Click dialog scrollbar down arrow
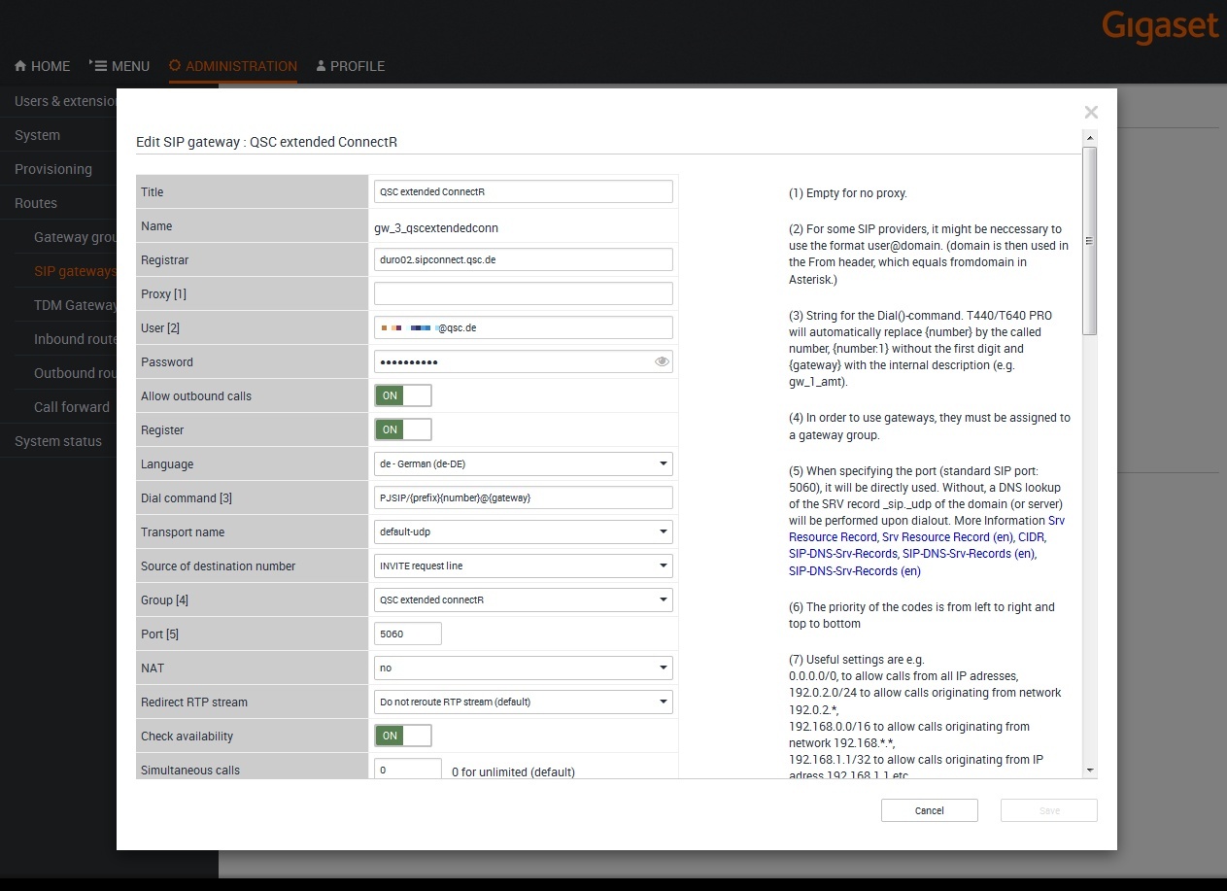 [1090, 770]
